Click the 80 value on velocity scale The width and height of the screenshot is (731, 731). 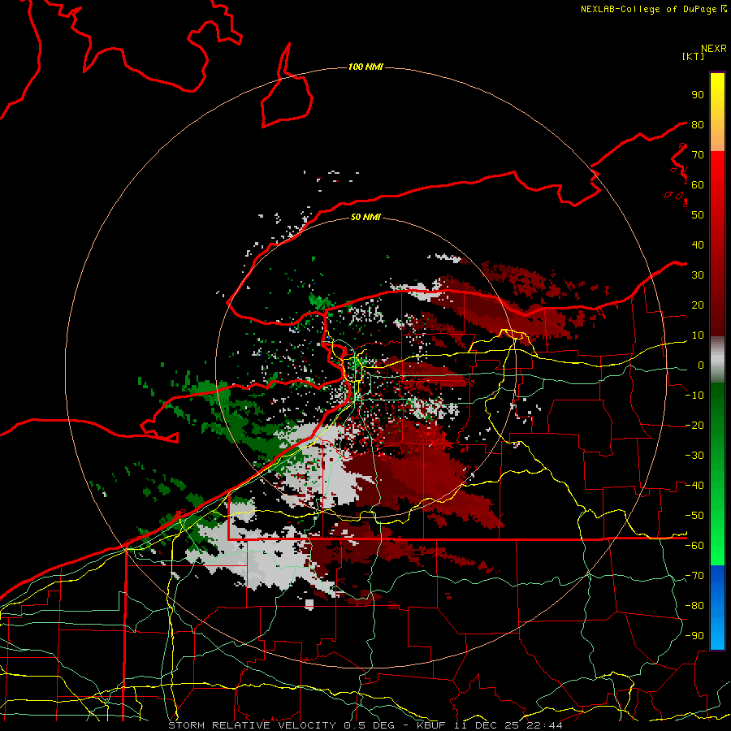[x=698, y=125]
